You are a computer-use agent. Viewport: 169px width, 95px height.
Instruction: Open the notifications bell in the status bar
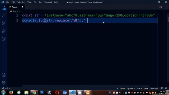[166, 88]
